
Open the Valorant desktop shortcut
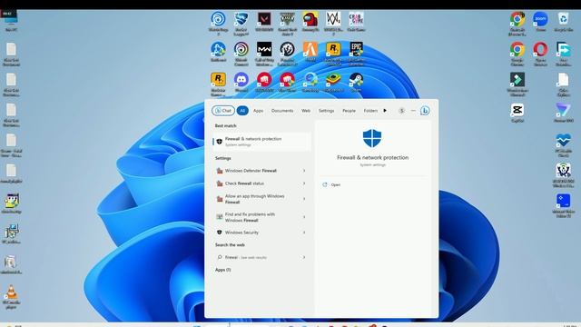(264, 19)
